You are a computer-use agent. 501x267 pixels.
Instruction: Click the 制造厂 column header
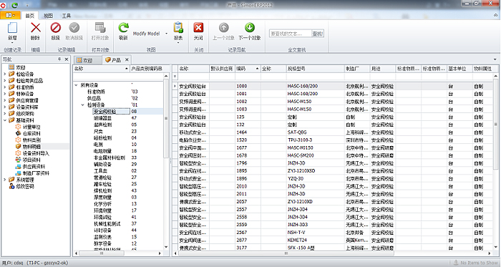pos(357,69)
